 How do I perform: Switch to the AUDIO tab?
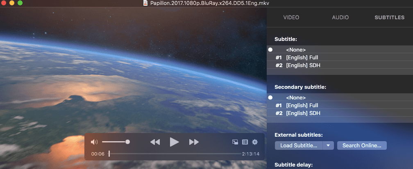click(340, 17)
